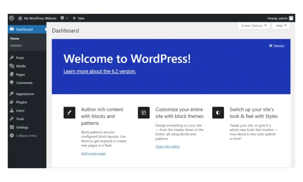Click the X icon of Dismiss
The image size is (303, 182).
[270, 46]
